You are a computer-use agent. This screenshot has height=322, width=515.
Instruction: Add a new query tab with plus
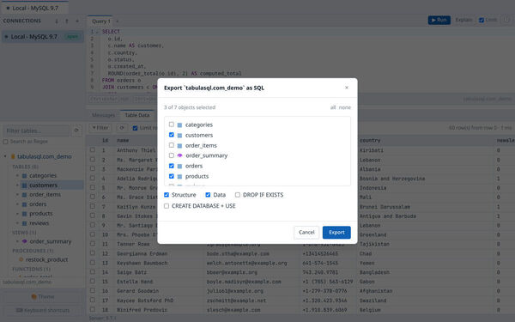click(x=118, y=21)
